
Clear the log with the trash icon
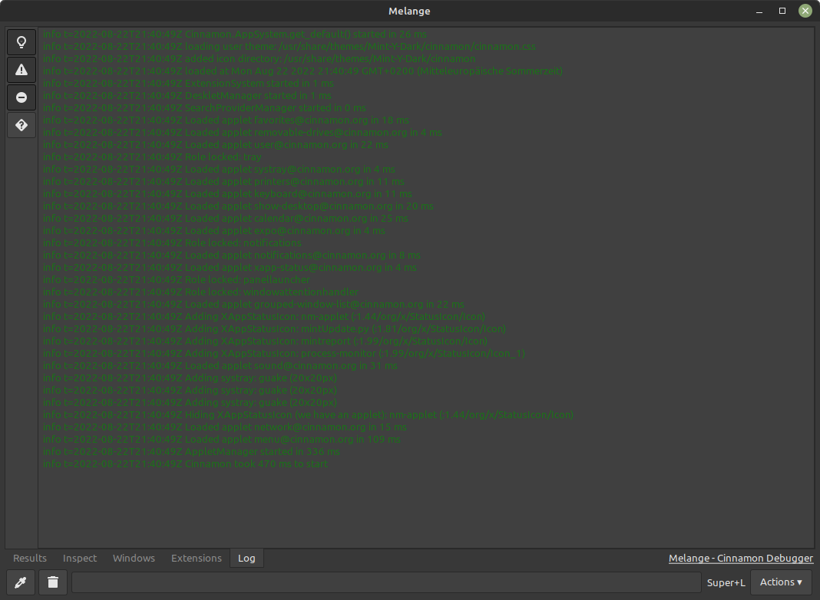(53, 582)
